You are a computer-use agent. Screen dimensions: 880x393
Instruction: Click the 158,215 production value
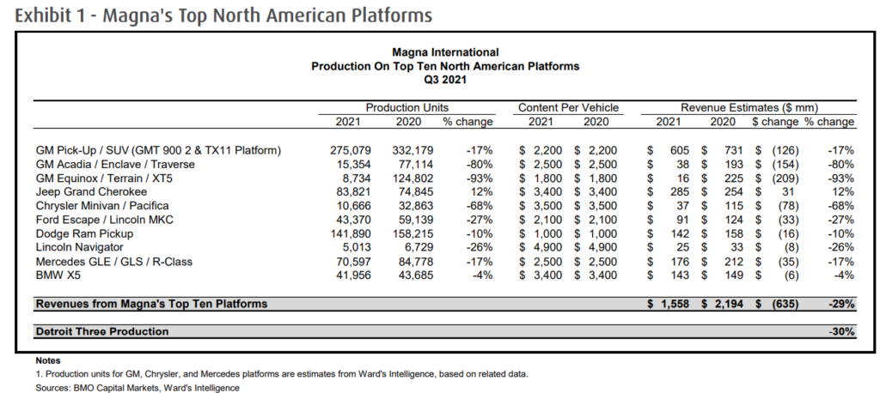(412, 233)
